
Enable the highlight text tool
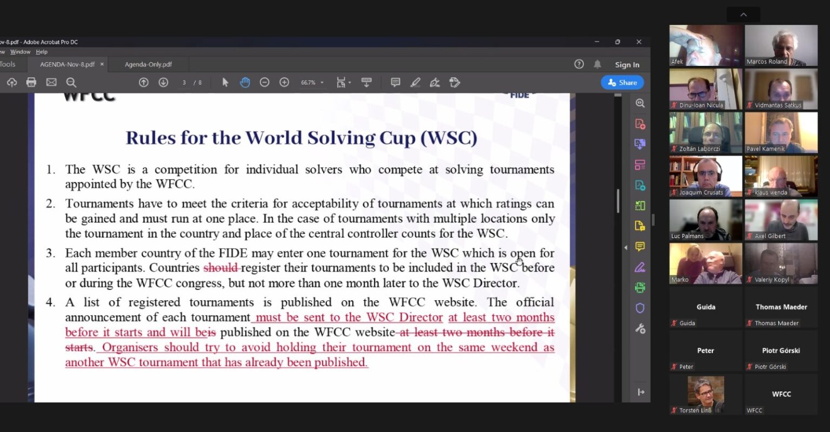(415, 82)
